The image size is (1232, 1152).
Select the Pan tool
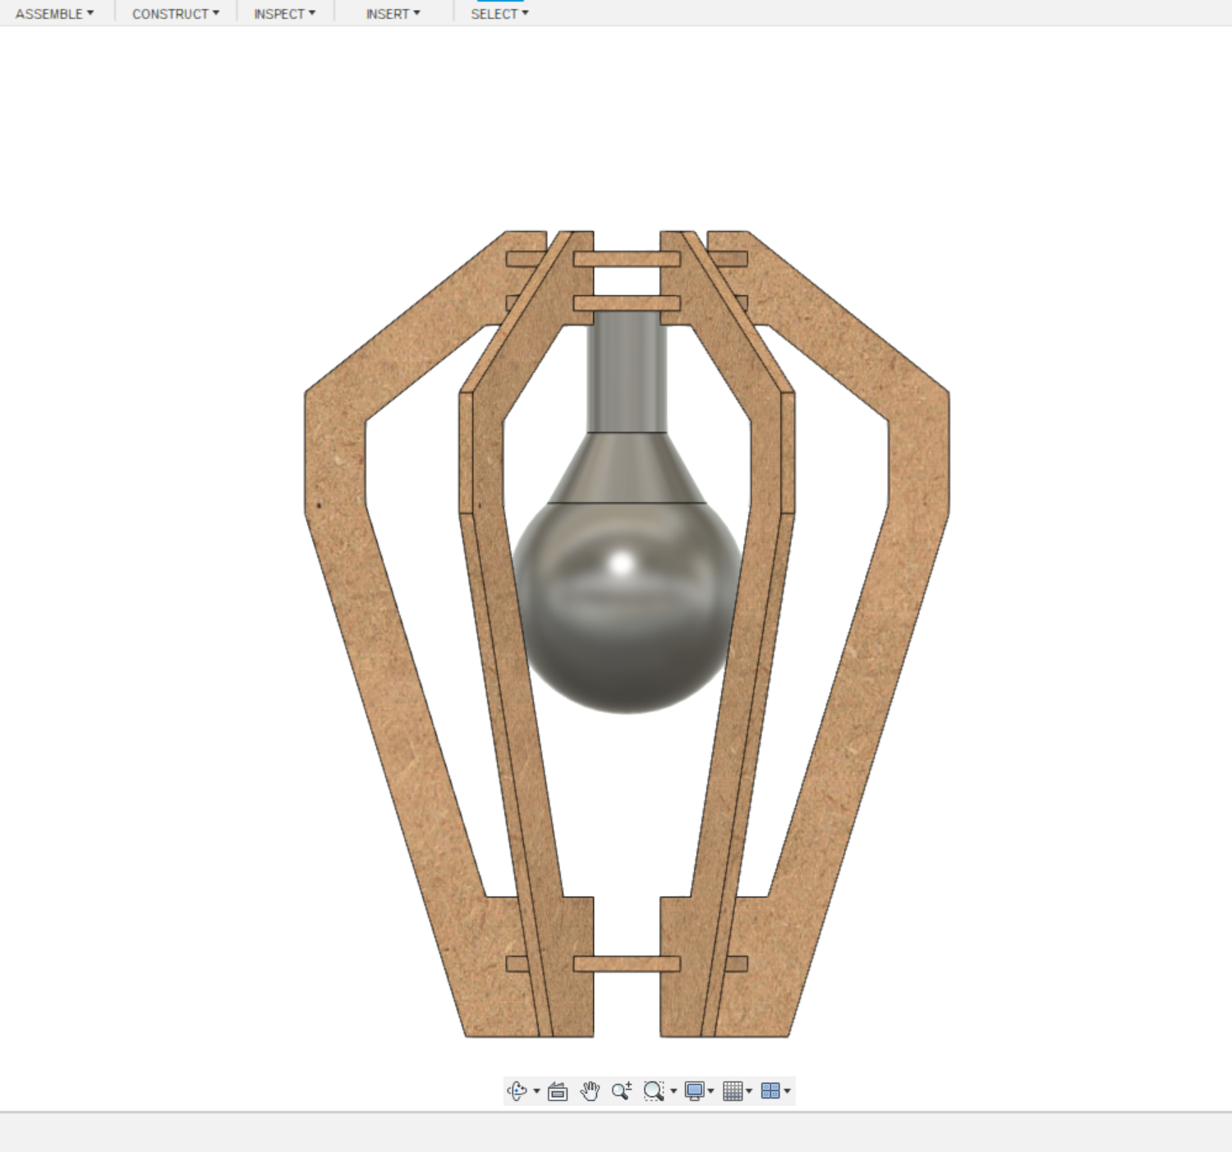coord(590,1091)
